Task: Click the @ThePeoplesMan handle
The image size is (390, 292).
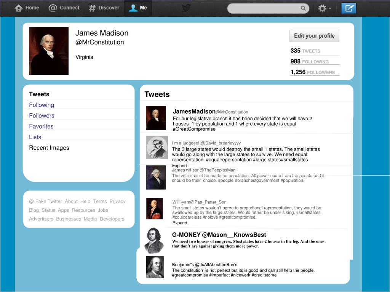Action: [217, 170]
